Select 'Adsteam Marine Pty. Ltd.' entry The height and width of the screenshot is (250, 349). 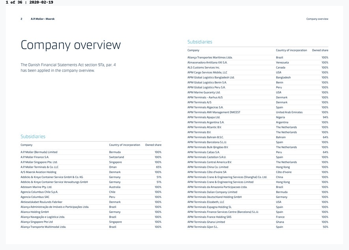[x=36, y=187]
